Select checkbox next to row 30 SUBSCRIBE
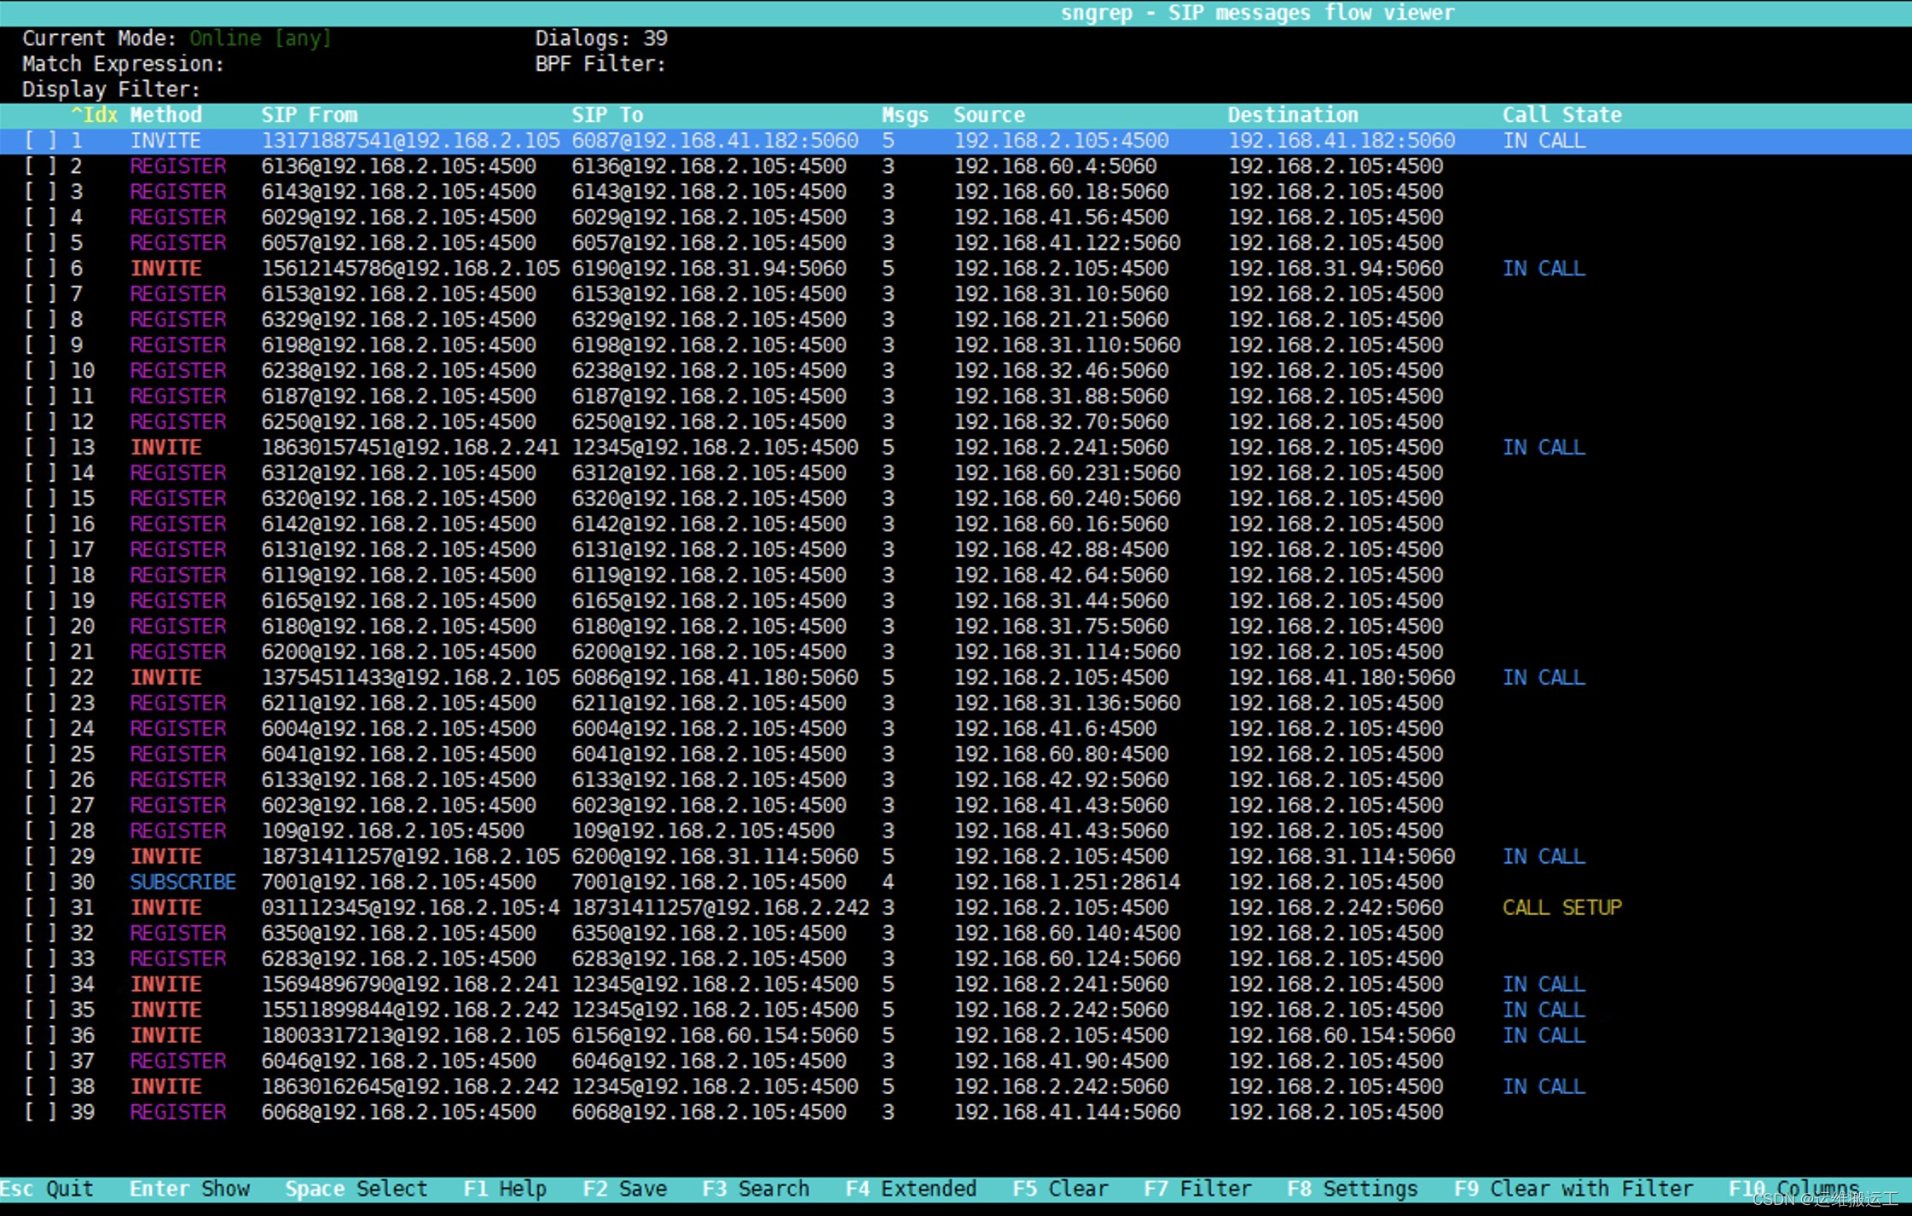The image size is (1912, 1216). tap(40, 882)
